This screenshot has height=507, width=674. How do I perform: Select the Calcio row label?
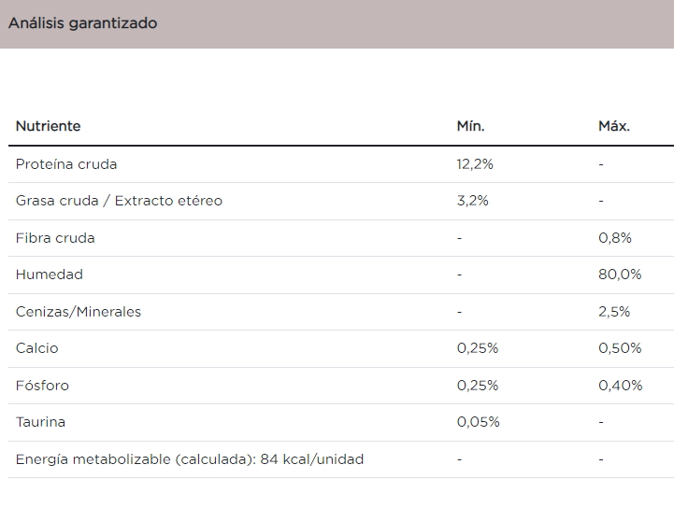click(x=37, y=348)
